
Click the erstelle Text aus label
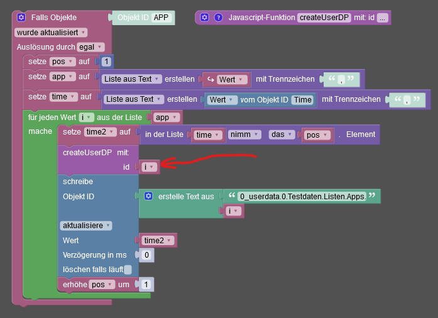click(186, 197)
